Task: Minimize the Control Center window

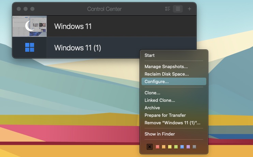Action: tap(26, 9)
